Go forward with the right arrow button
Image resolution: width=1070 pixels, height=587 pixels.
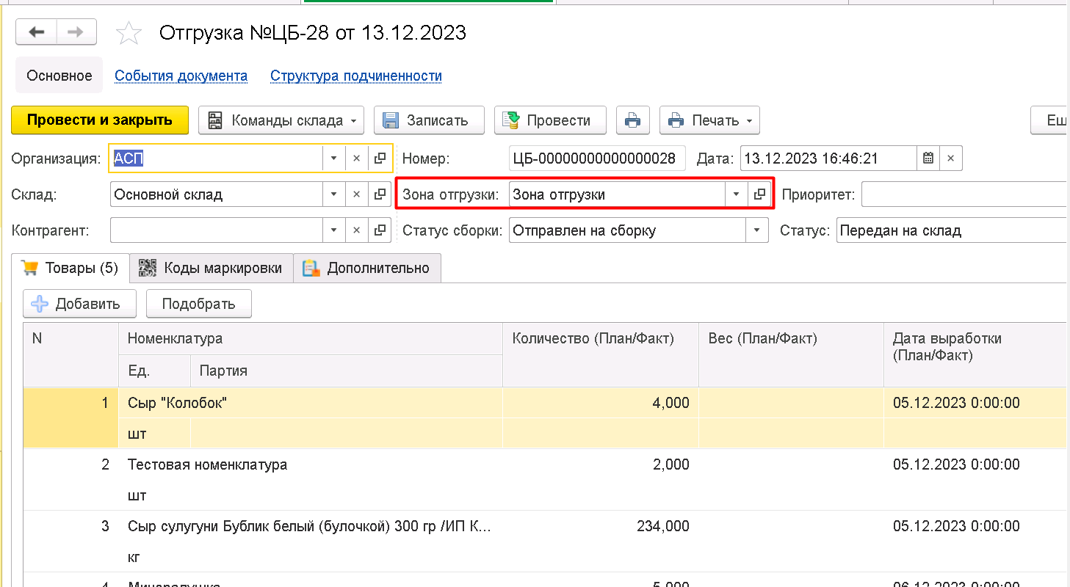(76, 33)
